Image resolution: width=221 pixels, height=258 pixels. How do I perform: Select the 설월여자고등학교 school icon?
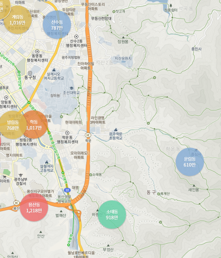47,162
